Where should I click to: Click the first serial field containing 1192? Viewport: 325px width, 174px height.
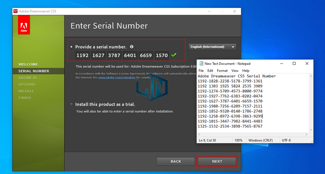(x=82, y=55)
